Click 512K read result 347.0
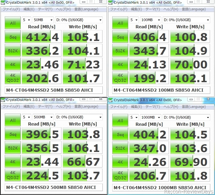This screenshot has height=195, width=215. click(x=149, y=148)
